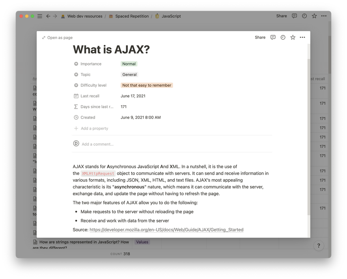The height and width of the screenshot is (279, 347).
Task: Edit the Last recall date June 17, 2021
Action: 133,96
